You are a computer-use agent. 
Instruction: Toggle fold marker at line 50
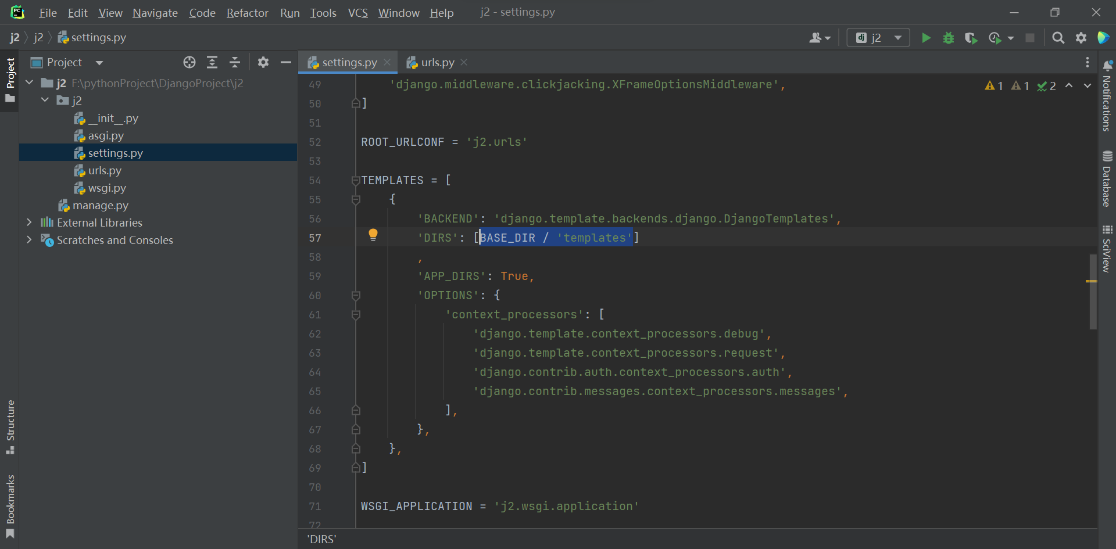(x=356, y=103)
